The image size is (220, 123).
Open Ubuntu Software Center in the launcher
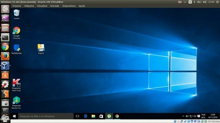click(x=5, y=75)
